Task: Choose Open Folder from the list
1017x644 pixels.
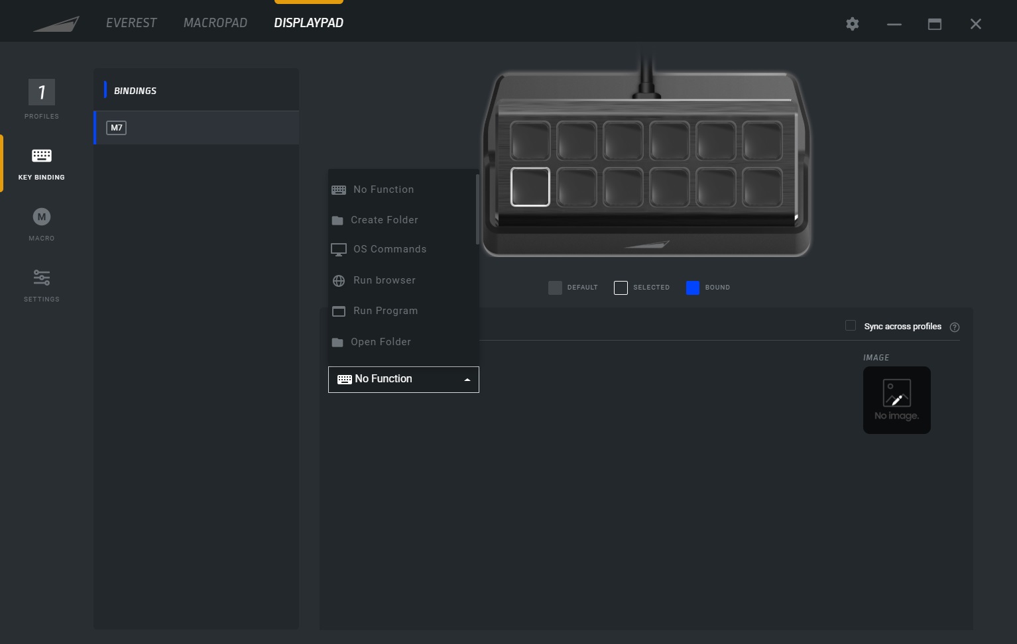Action: click(x=402, y=342)
